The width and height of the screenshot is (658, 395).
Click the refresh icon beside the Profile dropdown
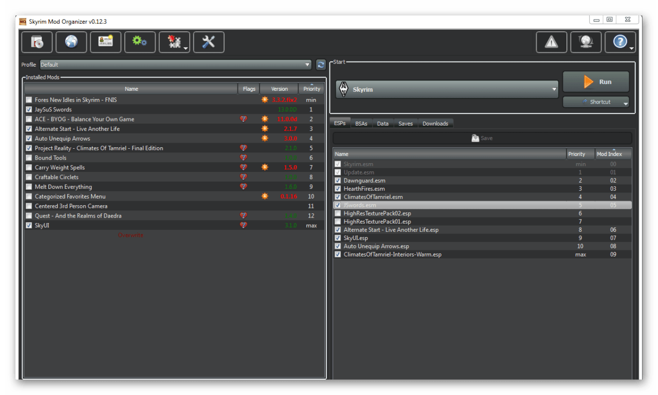click(321, 65)
